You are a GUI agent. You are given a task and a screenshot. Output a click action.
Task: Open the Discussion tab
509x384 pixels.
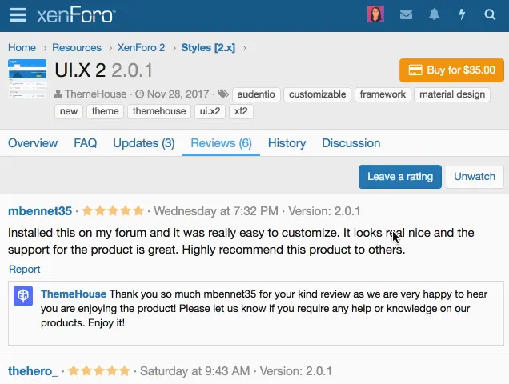(x=351, y=143)
